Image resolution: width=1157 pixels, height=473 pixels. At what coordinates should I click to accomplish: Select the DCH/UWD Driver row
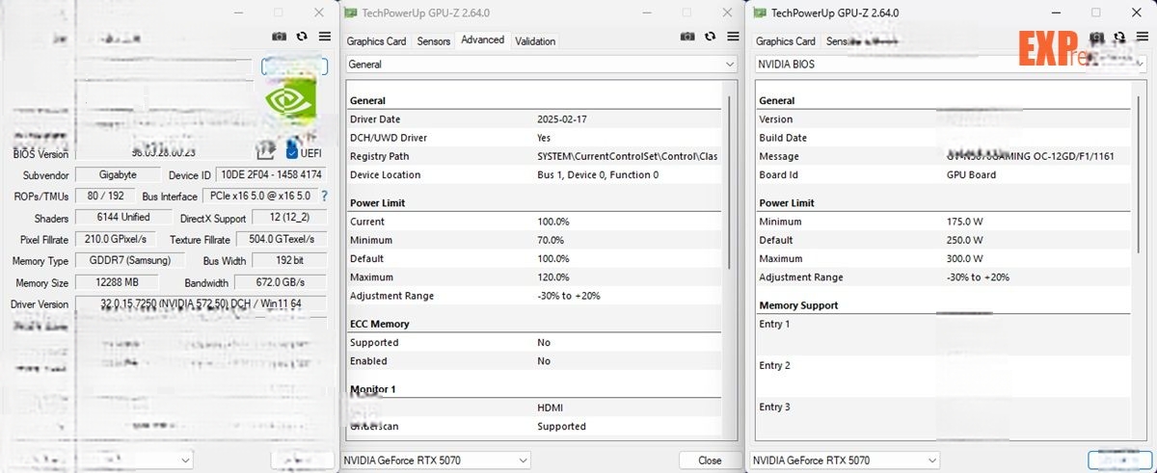[533, 138]
